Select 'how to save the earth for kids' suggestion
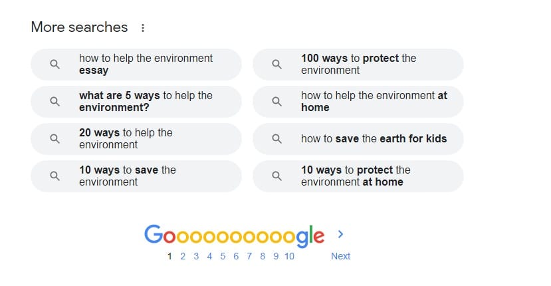Image resolution: width=551 pixels, height=286 pixels. pos(358,139)
